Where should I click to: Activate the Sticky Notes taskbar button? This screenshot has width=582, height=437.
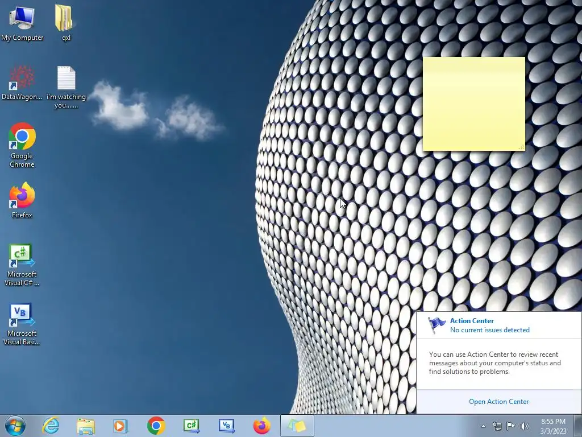click(x=297, y=426)
